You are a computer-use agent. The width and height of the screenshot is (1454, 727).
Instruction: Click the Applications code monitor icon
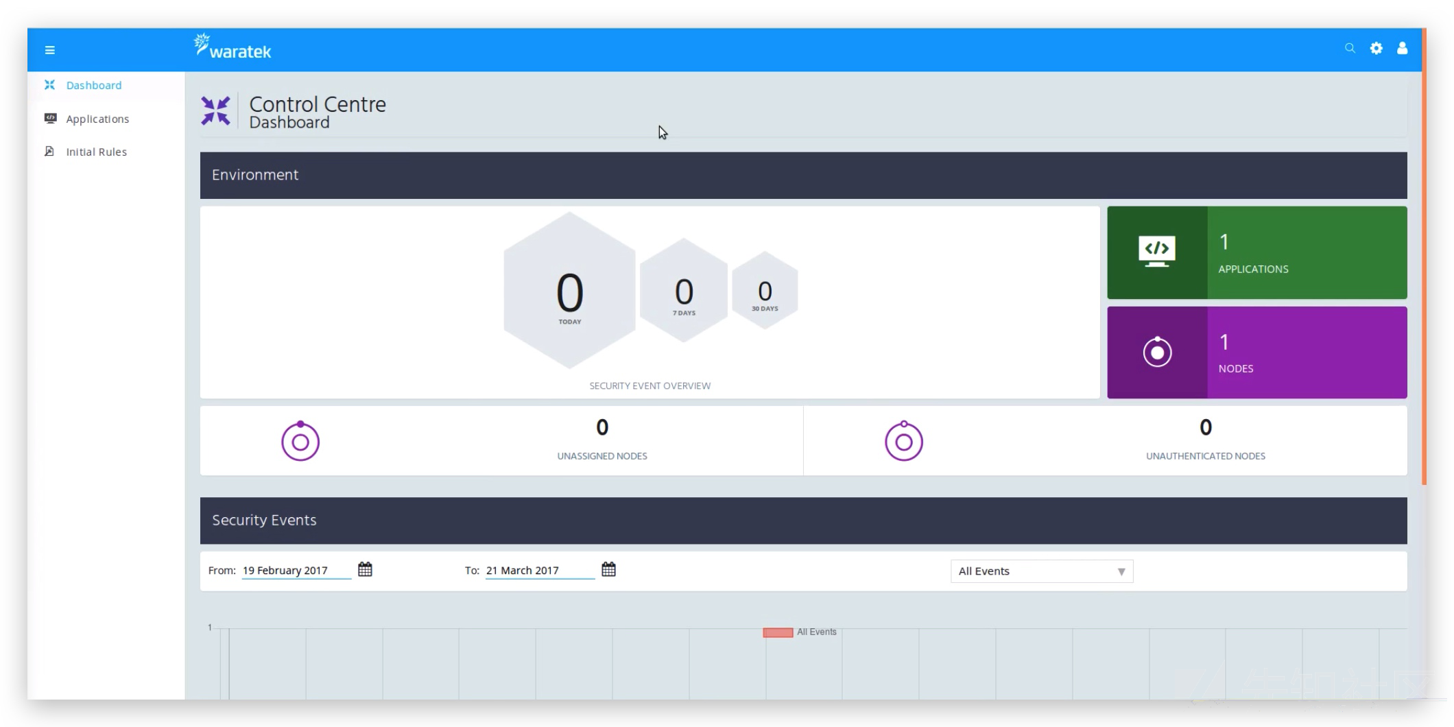(x=1157, y=252)
